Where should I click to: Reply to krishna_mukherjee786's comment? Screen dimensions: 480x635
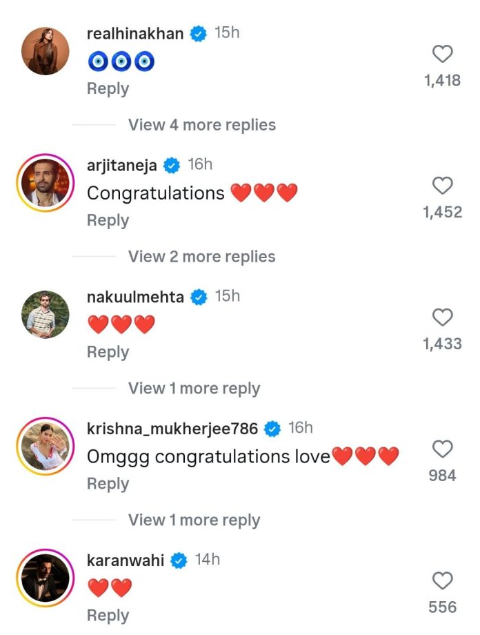(x=108, y=483)
